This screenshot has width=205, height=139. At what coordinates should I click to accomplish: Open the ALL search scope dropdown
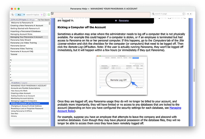coord(20,15)
